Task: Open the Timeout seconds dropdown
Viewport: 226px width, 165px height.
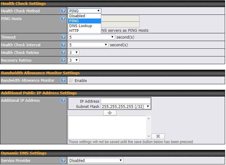Action: click(x=92, y=37)
